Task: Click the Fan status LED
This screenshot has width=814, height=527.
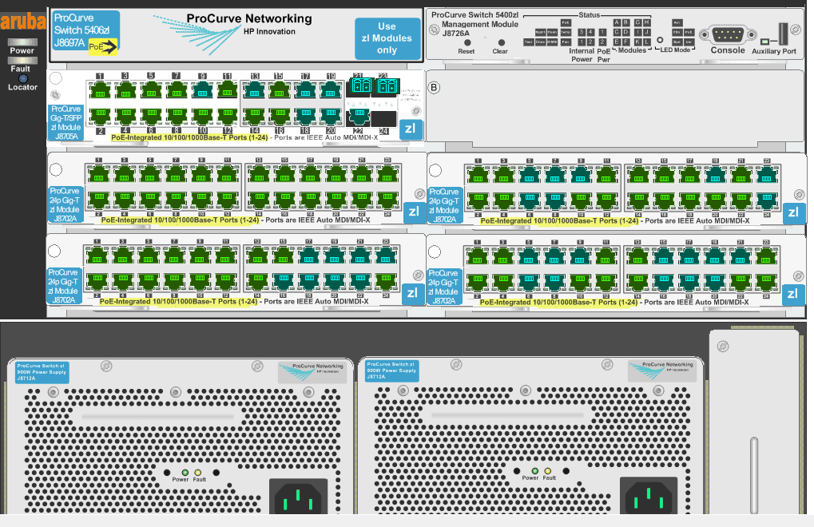Action: pyautogui.click(x=566, y=42)
